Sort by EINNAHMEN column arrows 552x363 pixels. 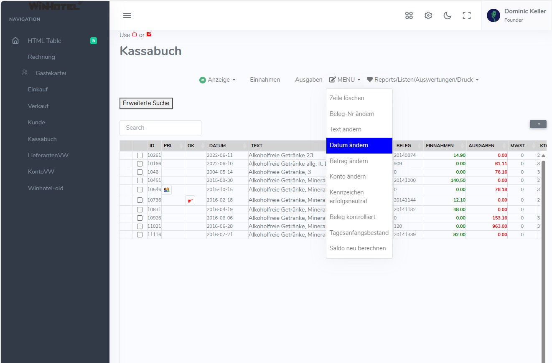point(462,146)
